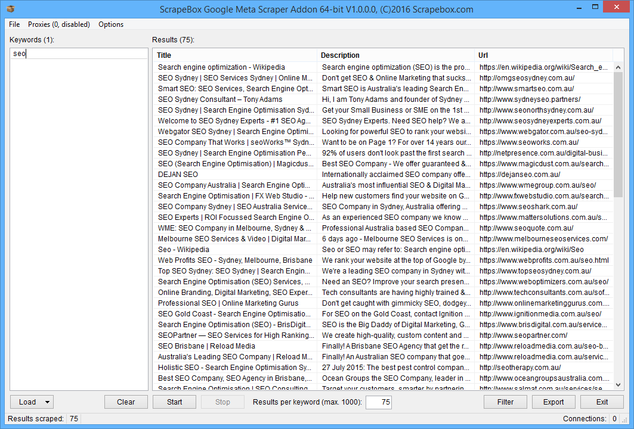Open the Proxies (0, disabled) menu
Image resolution: width=634 pixels, height=429 pixels.
[59, 24]
